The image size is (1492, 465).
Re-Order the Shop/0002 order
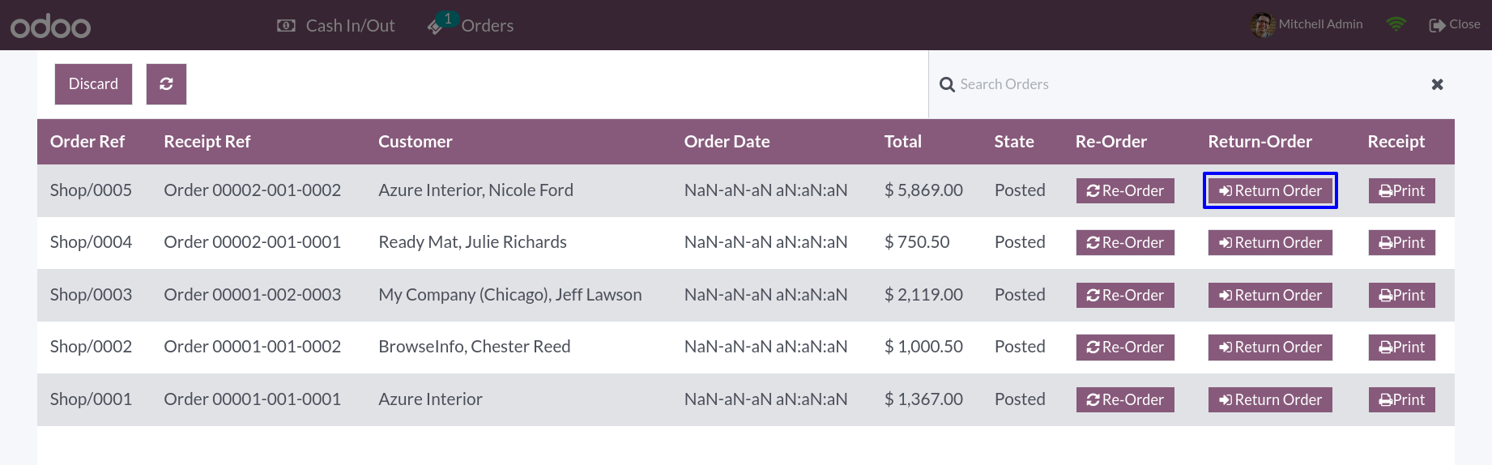(1125, 347)
